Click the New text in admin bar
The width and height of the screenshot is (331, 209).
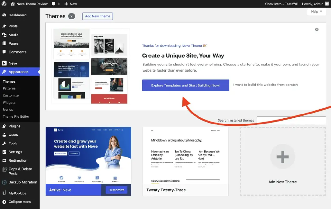click(73, 4)
